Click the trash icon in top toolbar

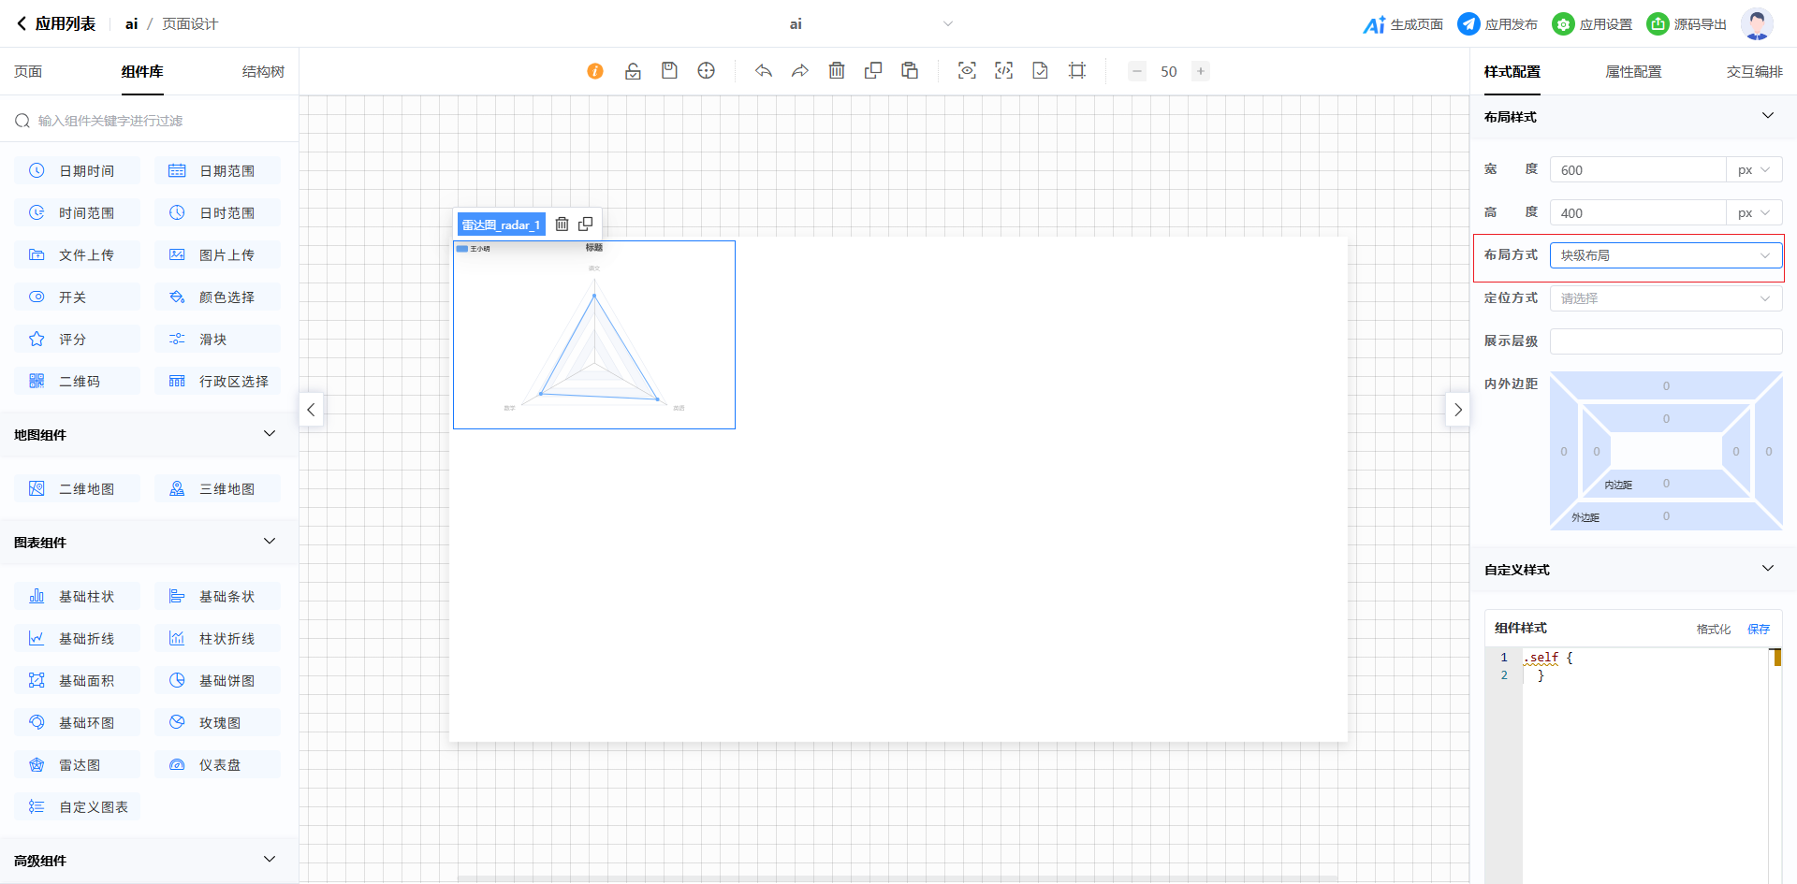837,71
